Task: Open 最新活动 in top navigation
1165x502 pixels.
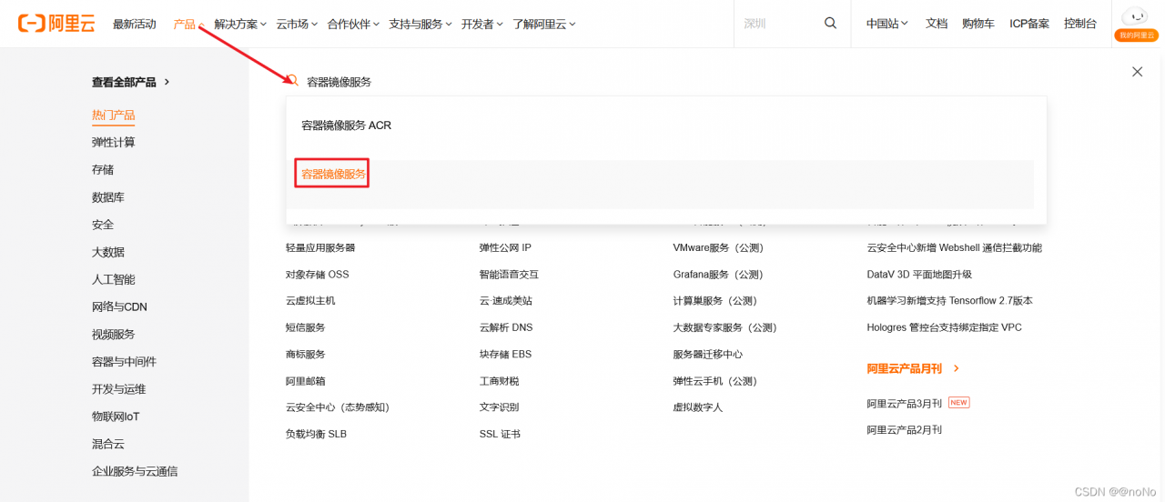Action: click(x=135, y=24)
